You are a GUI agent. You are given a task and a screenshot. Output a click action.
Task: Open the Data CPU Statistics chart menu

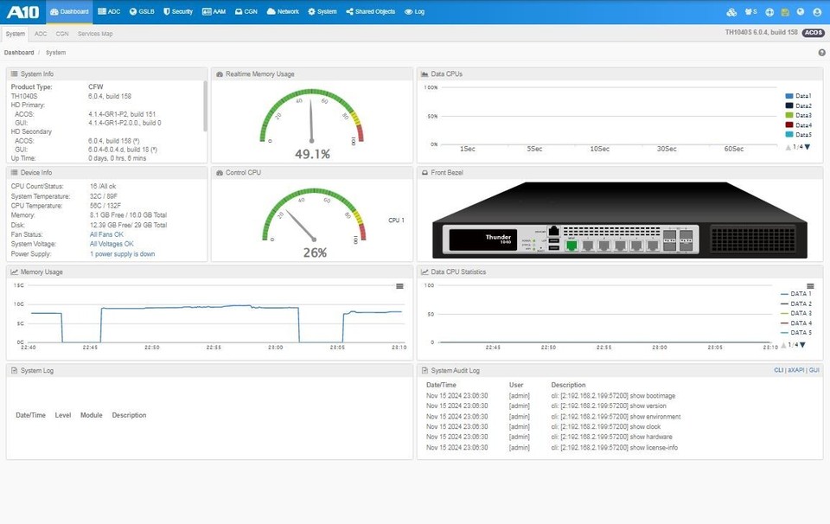pos(811,285)
